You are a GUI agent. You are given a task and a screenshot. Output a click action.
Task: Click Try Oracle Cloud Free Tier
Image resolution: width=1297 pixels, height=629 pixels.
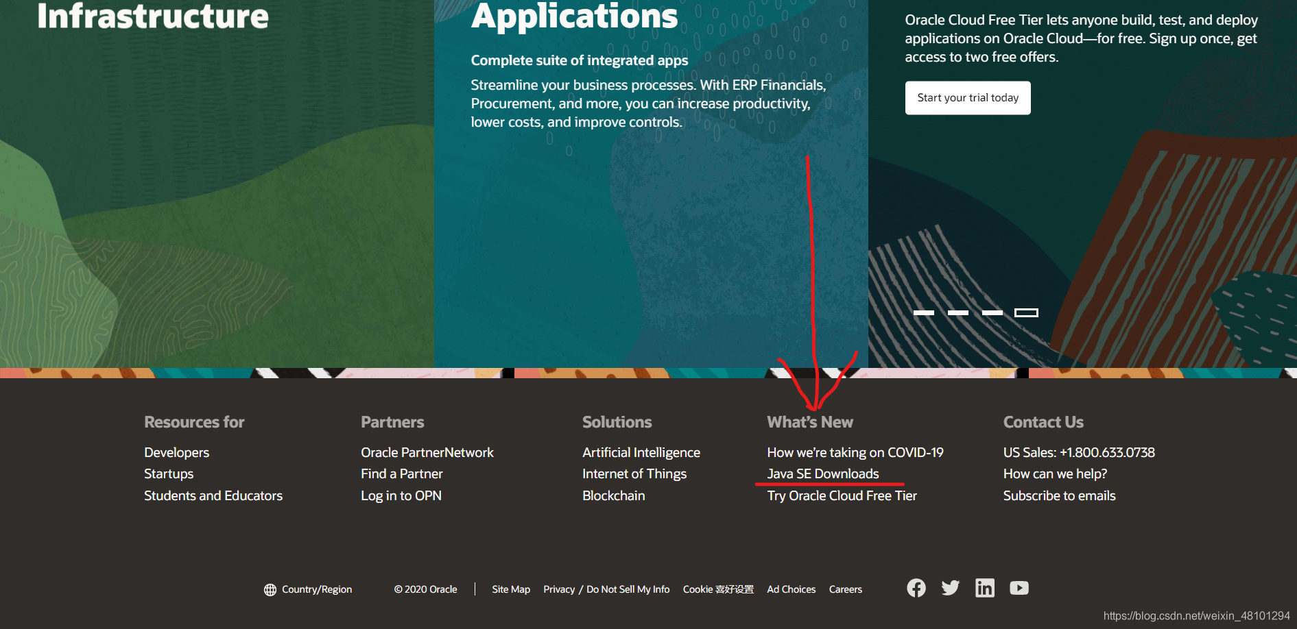point(842,495)
